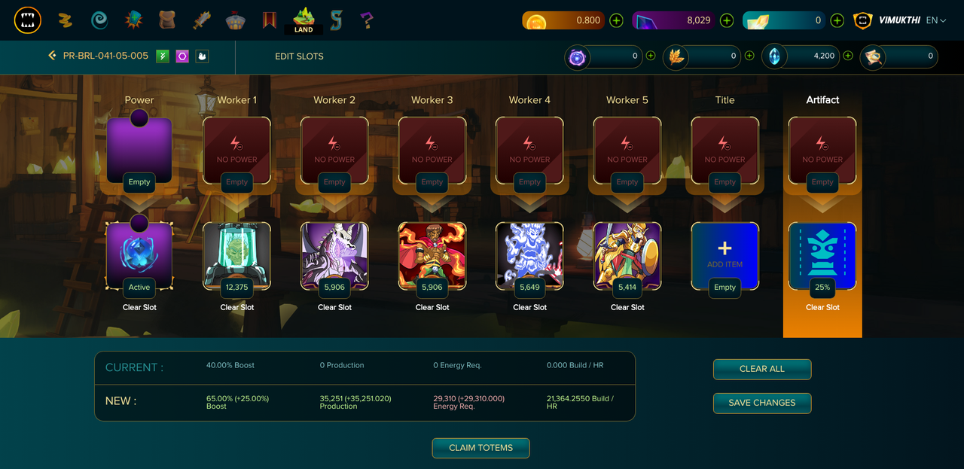The height and width of the screenshot is (469, 964).
Task: Click the red banner guild icon
Action: click(x=270, y=20)
